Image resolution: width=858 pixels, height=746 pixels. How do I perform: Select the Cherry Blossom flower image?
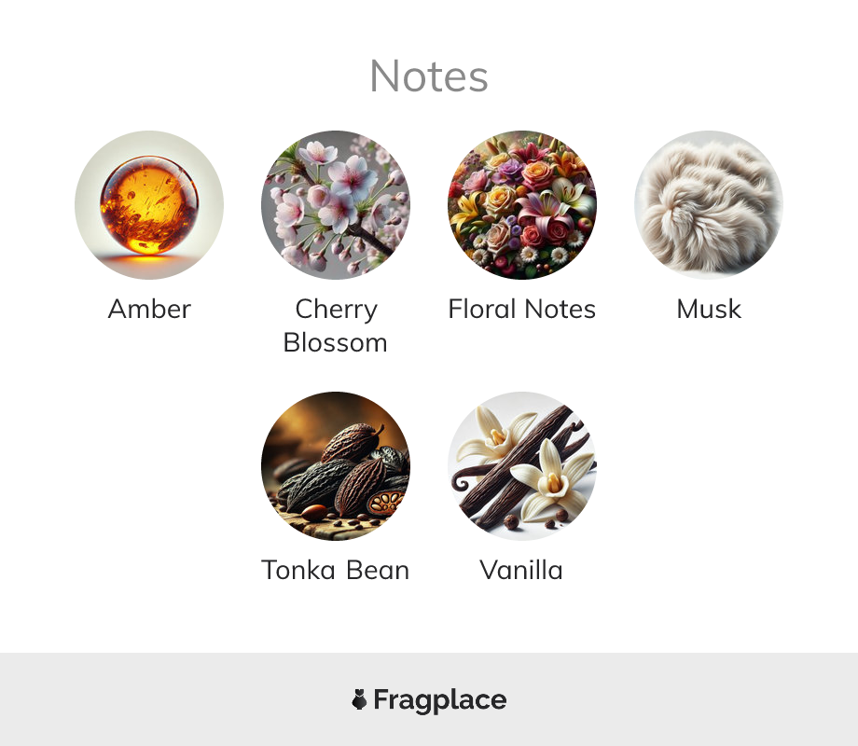[x=336, y=205]
